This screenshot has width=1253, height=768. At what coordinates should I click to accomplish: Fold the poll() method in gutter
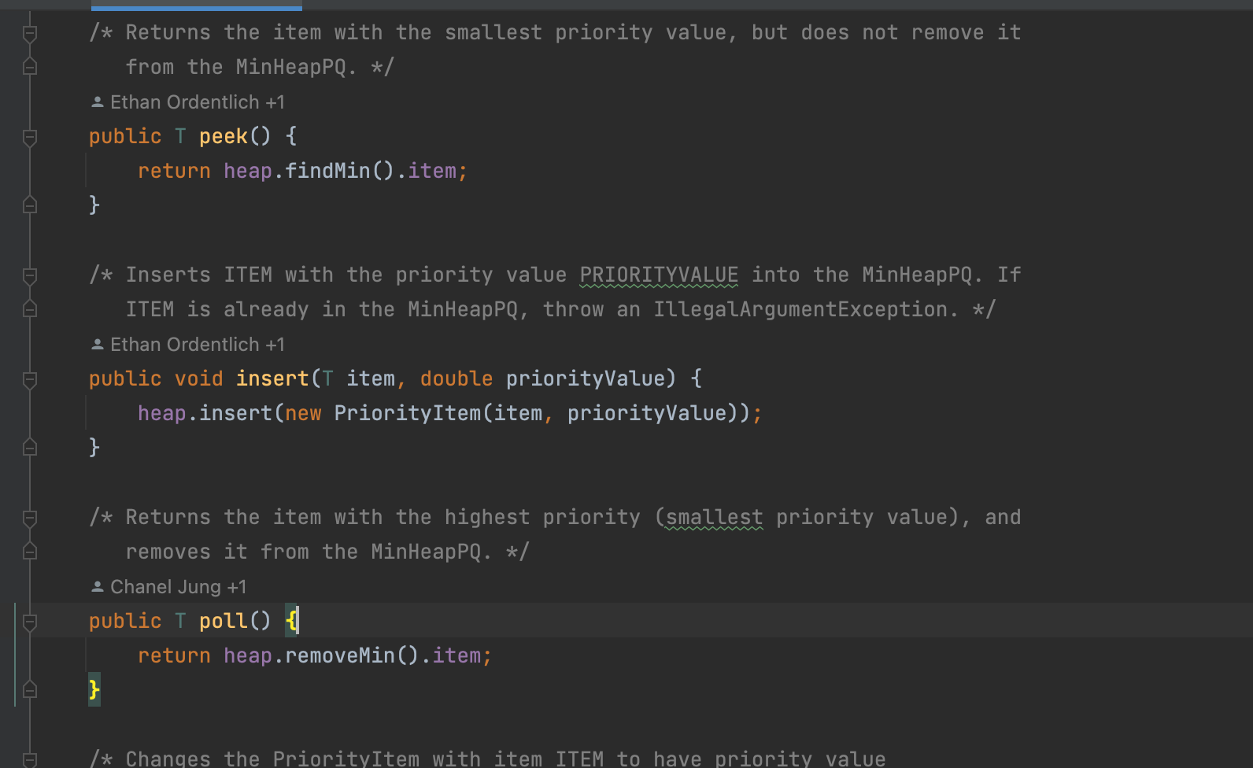[x=30, y=622]
